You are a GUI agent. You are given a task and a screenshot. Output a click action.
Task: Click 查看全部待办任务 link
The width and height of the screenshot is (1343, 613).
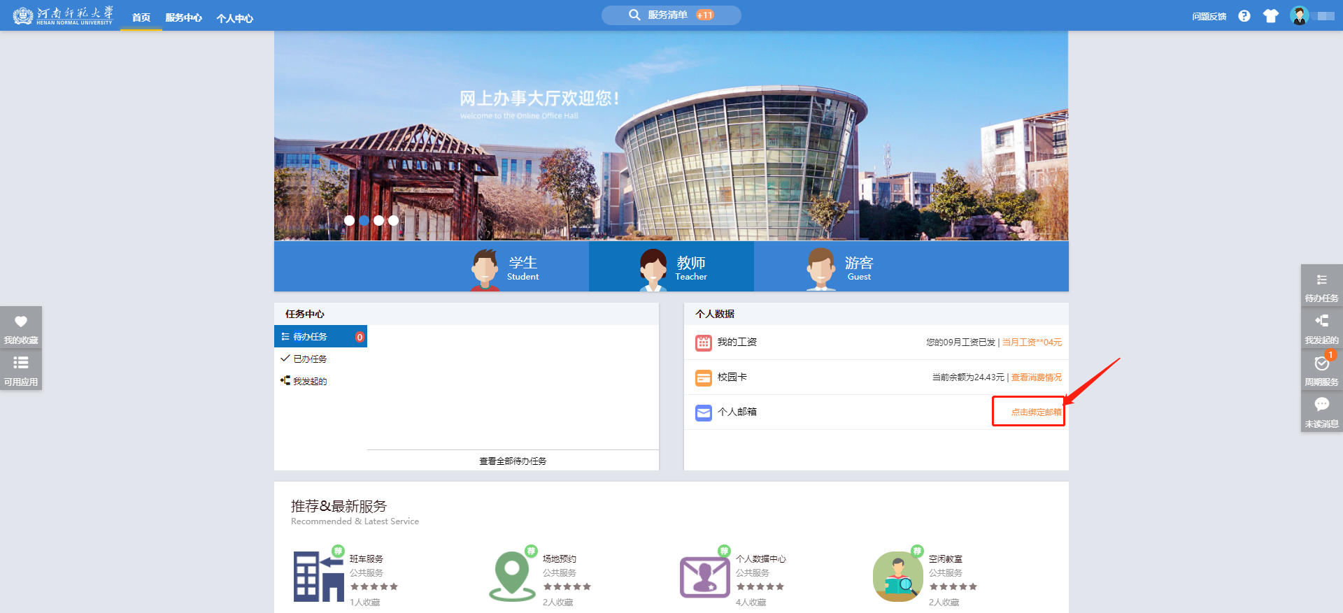[x=513, y=461]
